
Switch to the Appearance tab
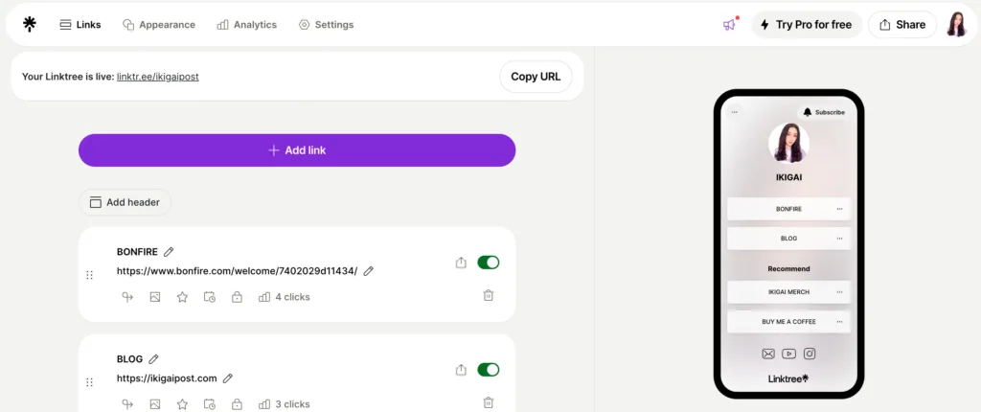pos(159,24)
